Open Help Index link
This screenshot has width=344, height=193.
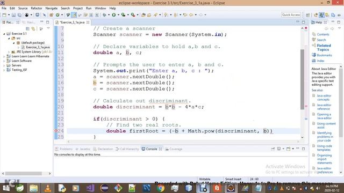tap(320, 61)
